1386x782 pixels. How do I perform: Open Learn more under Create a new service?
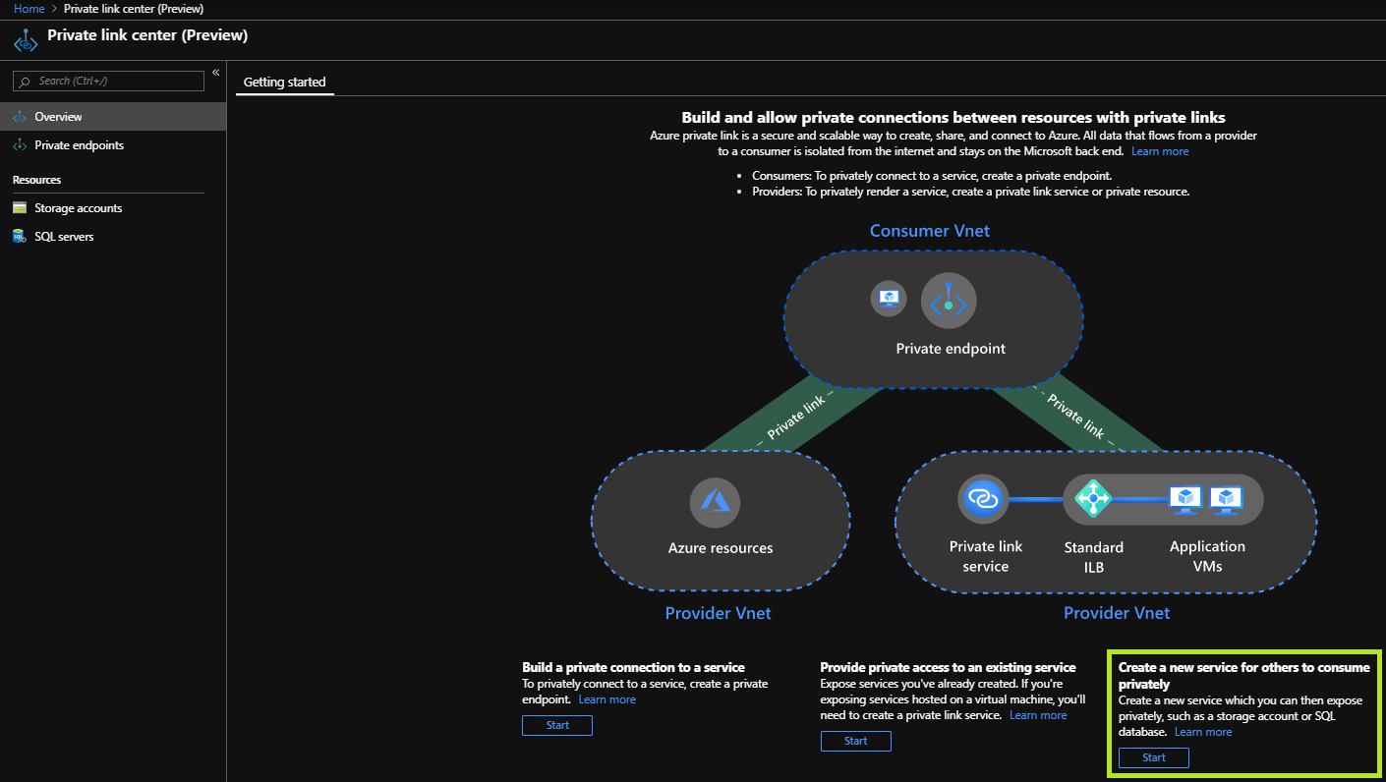pyautogui.click(x=1203, y=732)
